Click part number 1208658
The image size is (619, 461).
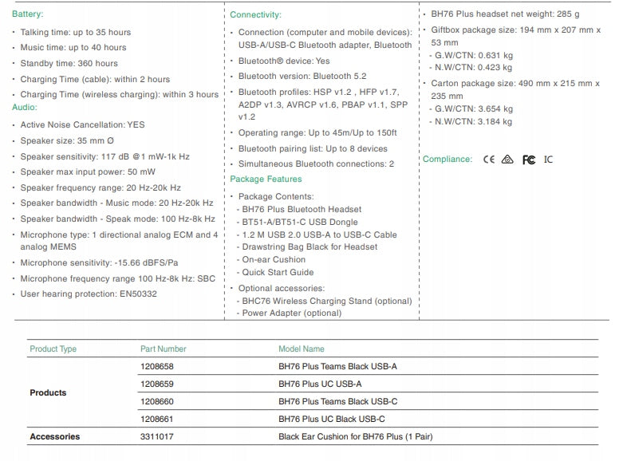click(156, 367)
